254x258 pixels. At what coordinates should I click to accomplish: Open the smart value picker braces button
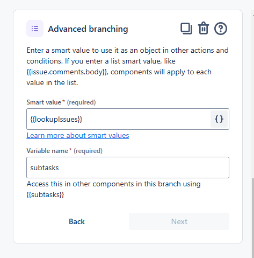(x=219, y=119)
